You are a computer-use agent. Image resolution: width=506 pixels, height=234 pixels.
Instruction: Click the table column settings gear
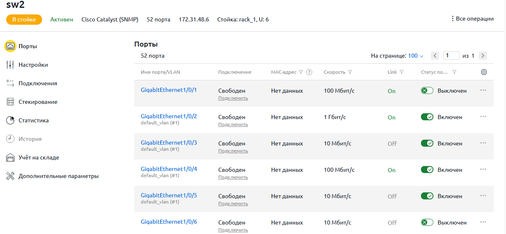[484, 72]
